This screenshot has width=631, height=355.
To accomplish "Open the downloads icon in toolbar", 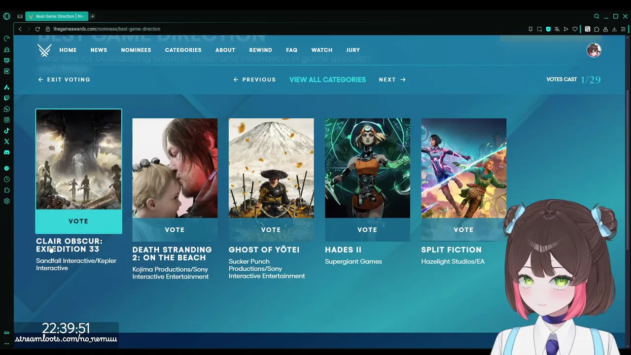I will click(x=614, y=29).
